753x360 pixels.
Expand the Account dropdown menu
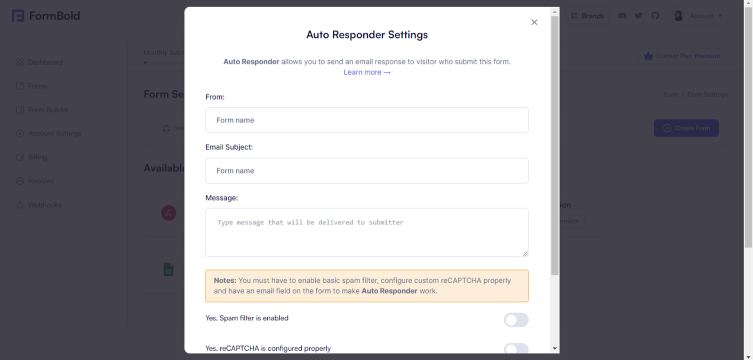[x=701, y=16]
